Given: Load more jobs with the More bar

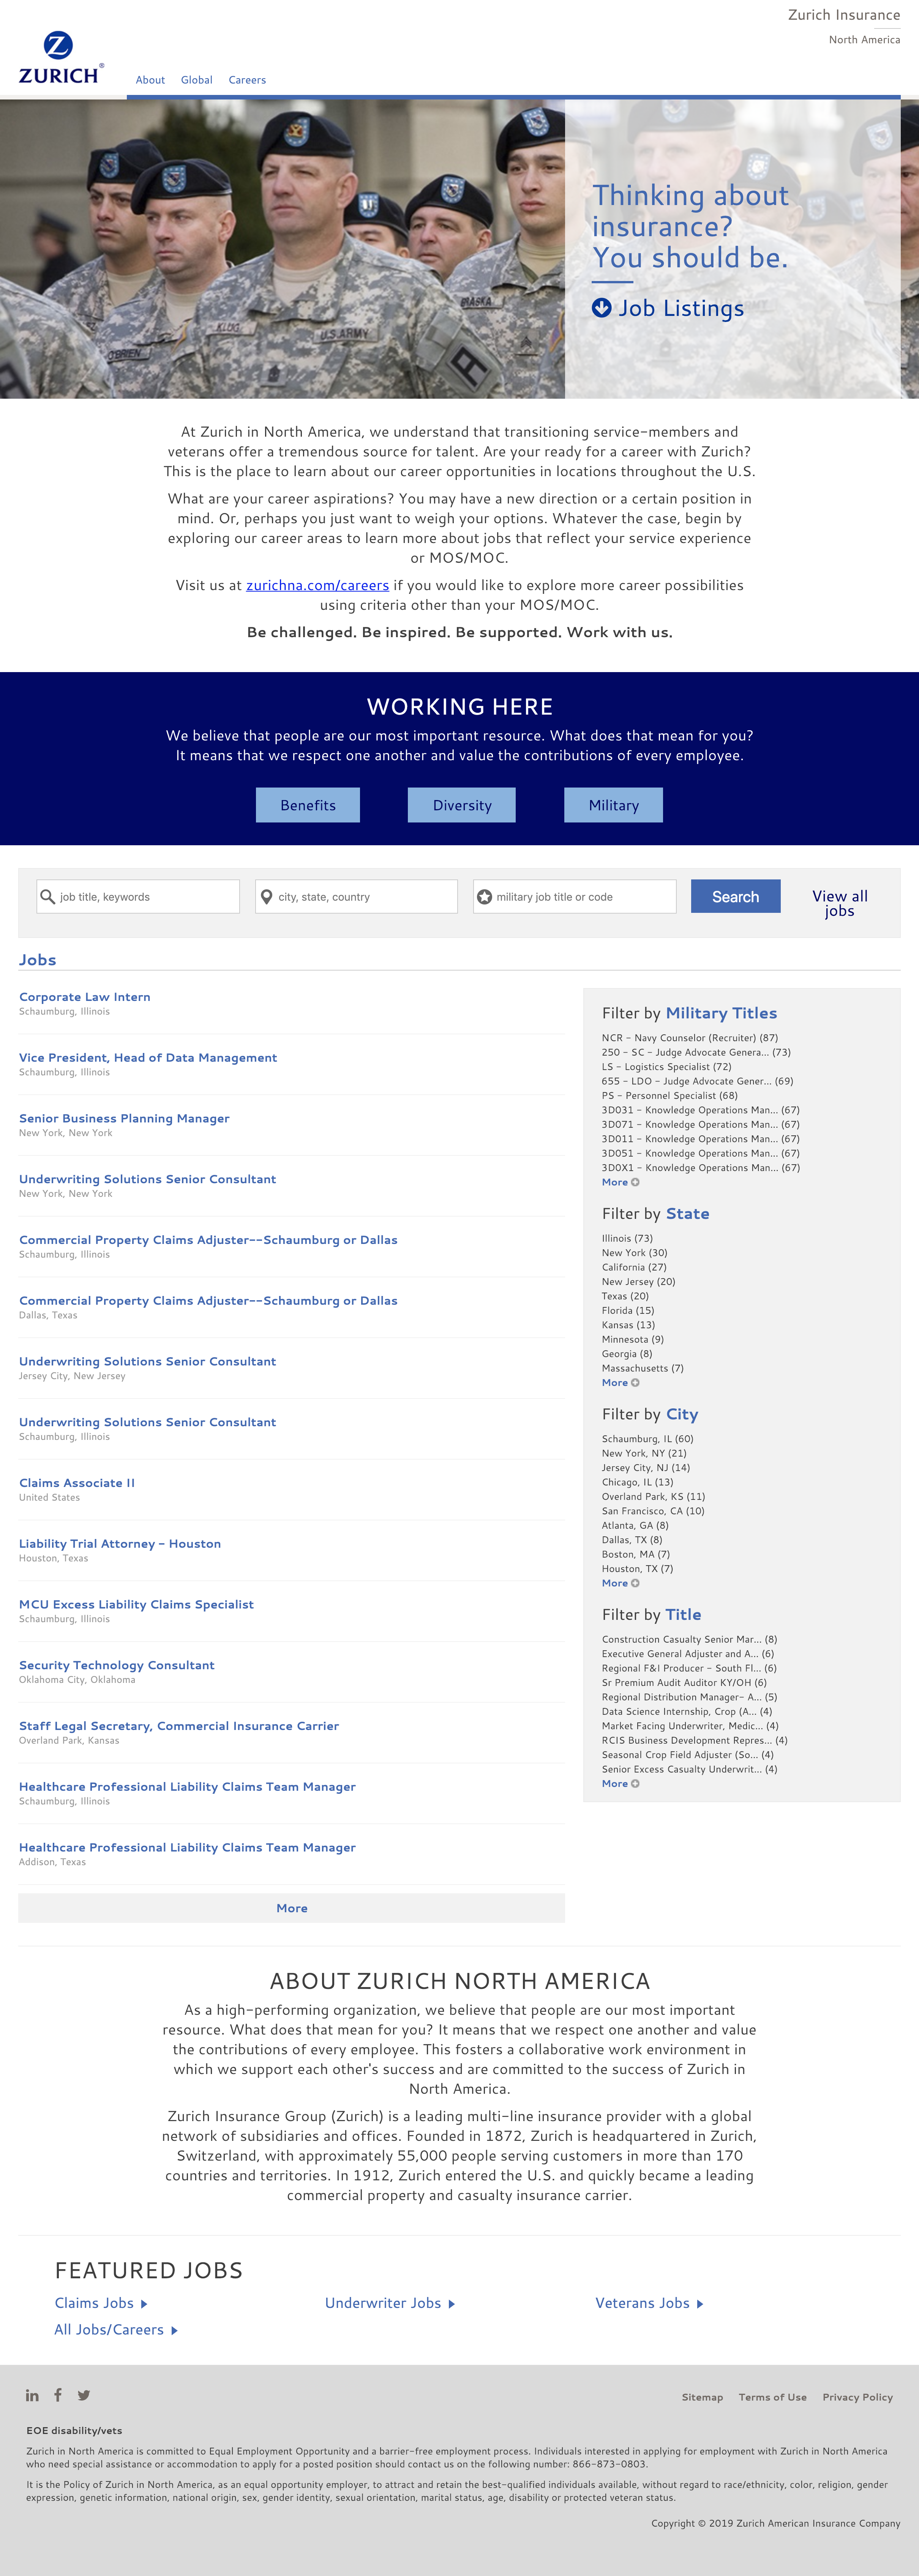Looking at the screenshot, I should [x=291, y=1908].
